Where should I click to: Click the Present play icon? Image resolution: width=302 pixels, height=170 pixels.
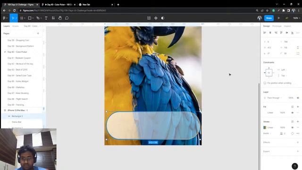coord(278,18)
